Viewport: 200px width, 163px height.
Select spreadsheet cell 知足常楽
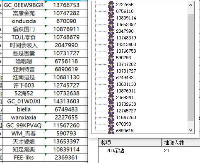[x=24, y=150]
